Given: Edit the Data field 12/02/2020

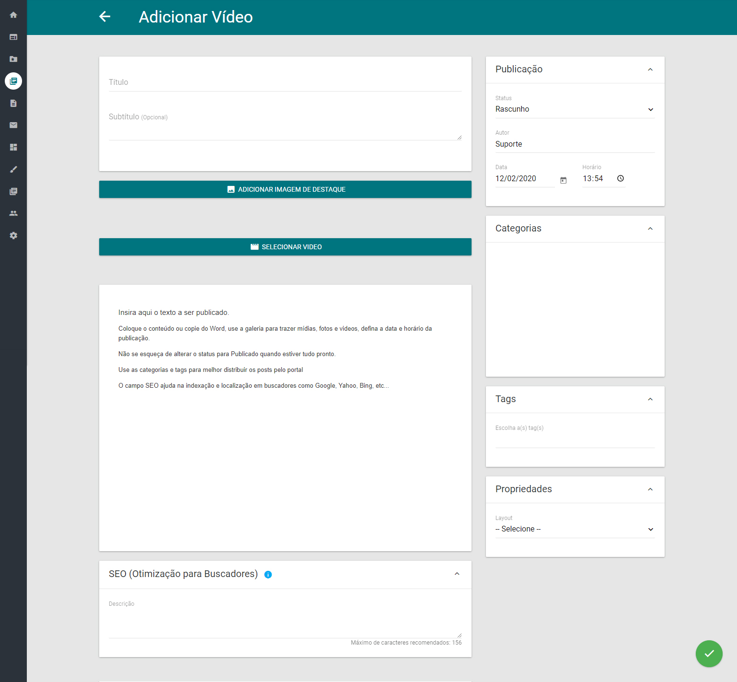Looking at the screenshot, I should click(525, 179).
